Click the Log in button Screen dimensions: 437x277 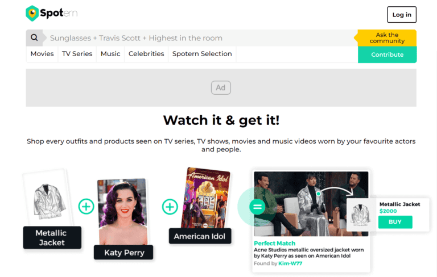pyautogui.click(x=402, y=14)
